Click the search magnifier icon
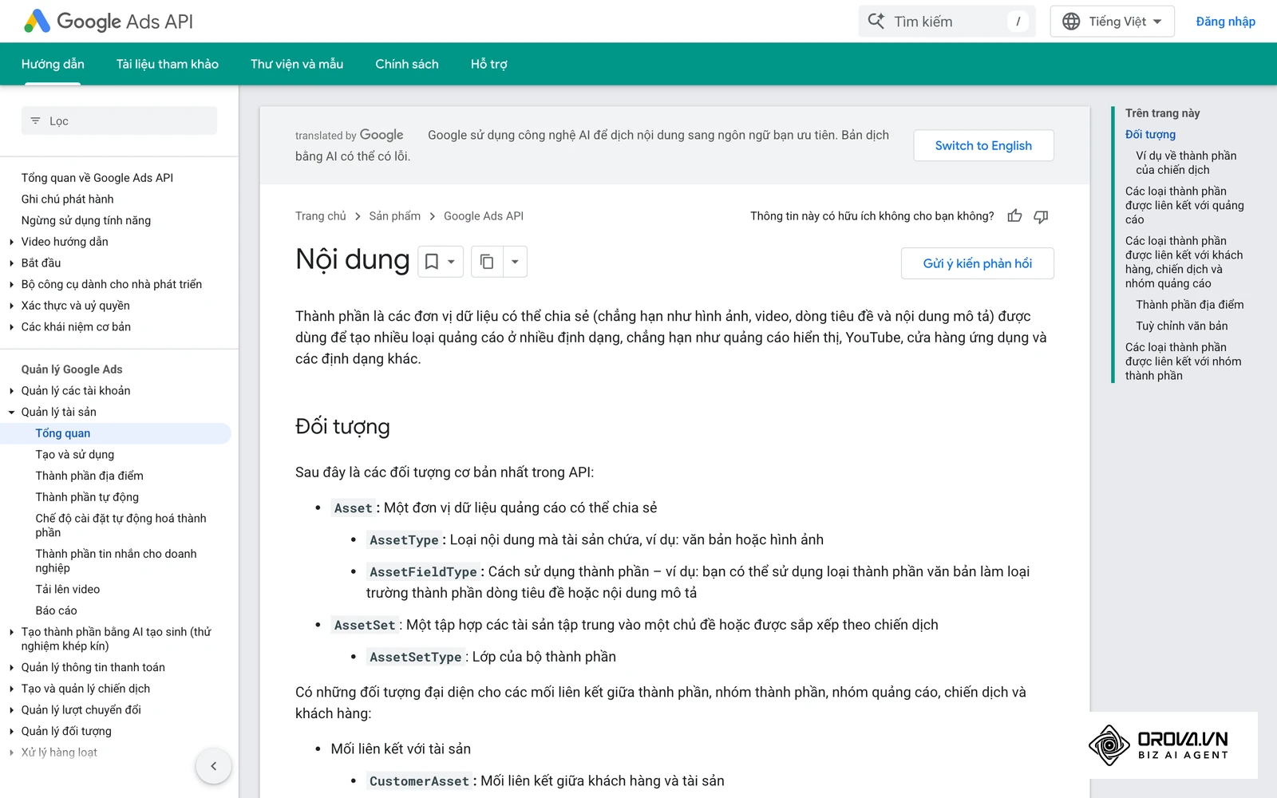Image resolution: width=1277 pixels, height=798 pixels. [876, 21]
